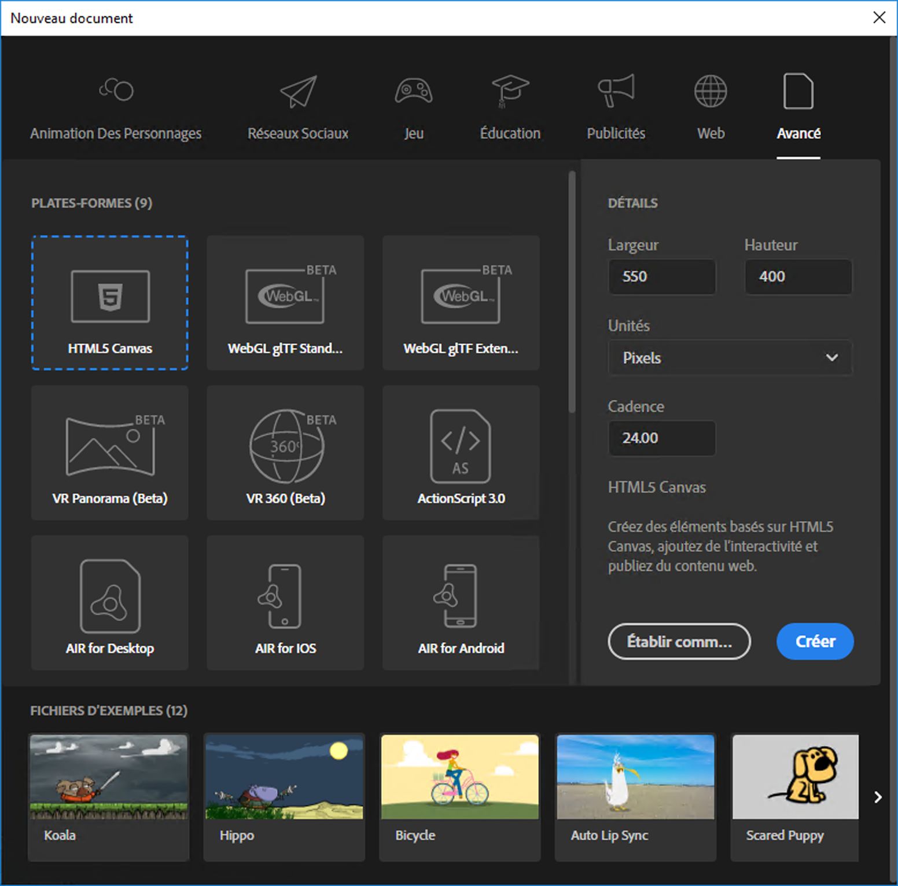Show next sample files with the arrow
This screenshot has width=898, height=886.
(x=878, y=797)
